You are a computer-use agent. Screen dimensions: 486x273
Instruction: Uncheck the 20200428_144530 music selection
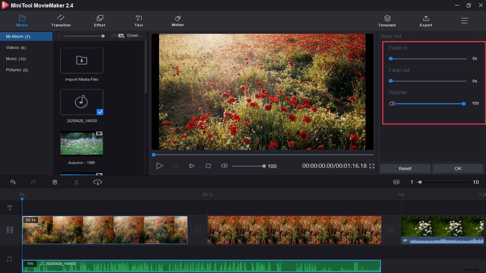click(x=100, y=112)
